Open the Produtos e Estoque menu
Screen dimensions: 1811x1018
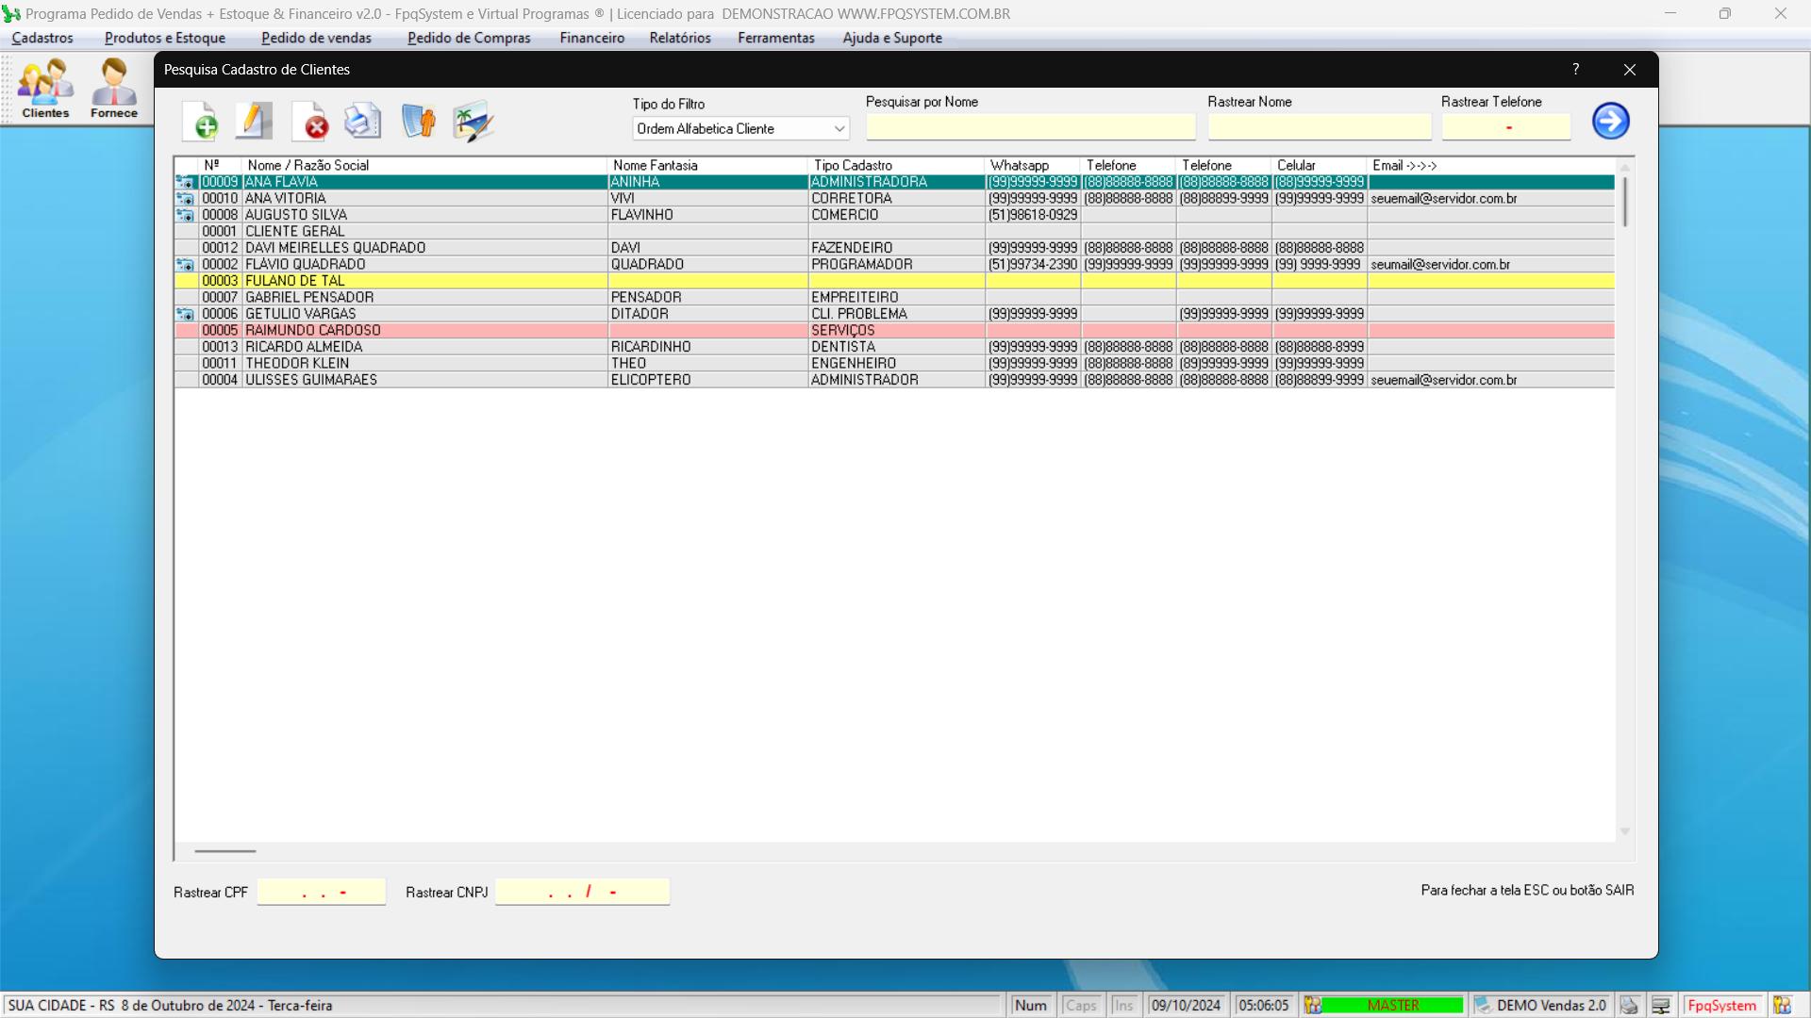(x=165, y=39)
